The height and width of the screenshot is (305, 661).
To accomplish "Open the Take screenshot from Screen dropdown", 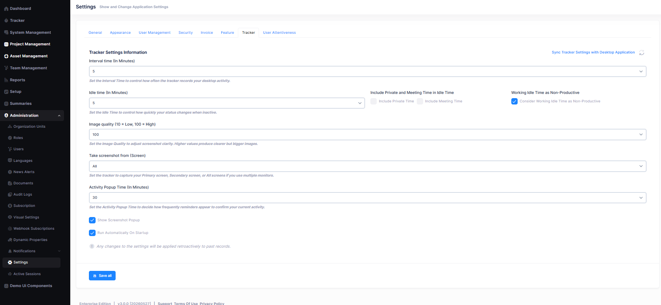I will tap(368, 166).
